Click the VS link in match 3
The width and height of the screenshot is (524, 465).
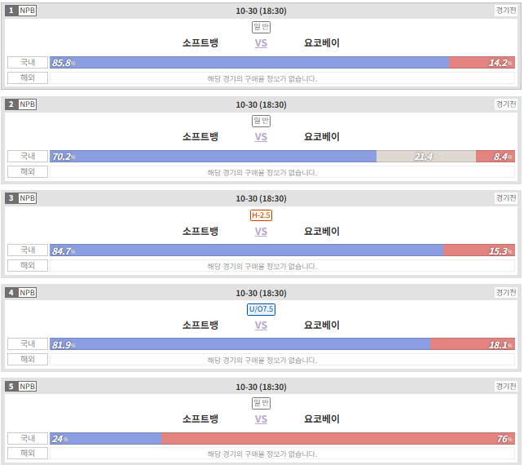(261, 232)
